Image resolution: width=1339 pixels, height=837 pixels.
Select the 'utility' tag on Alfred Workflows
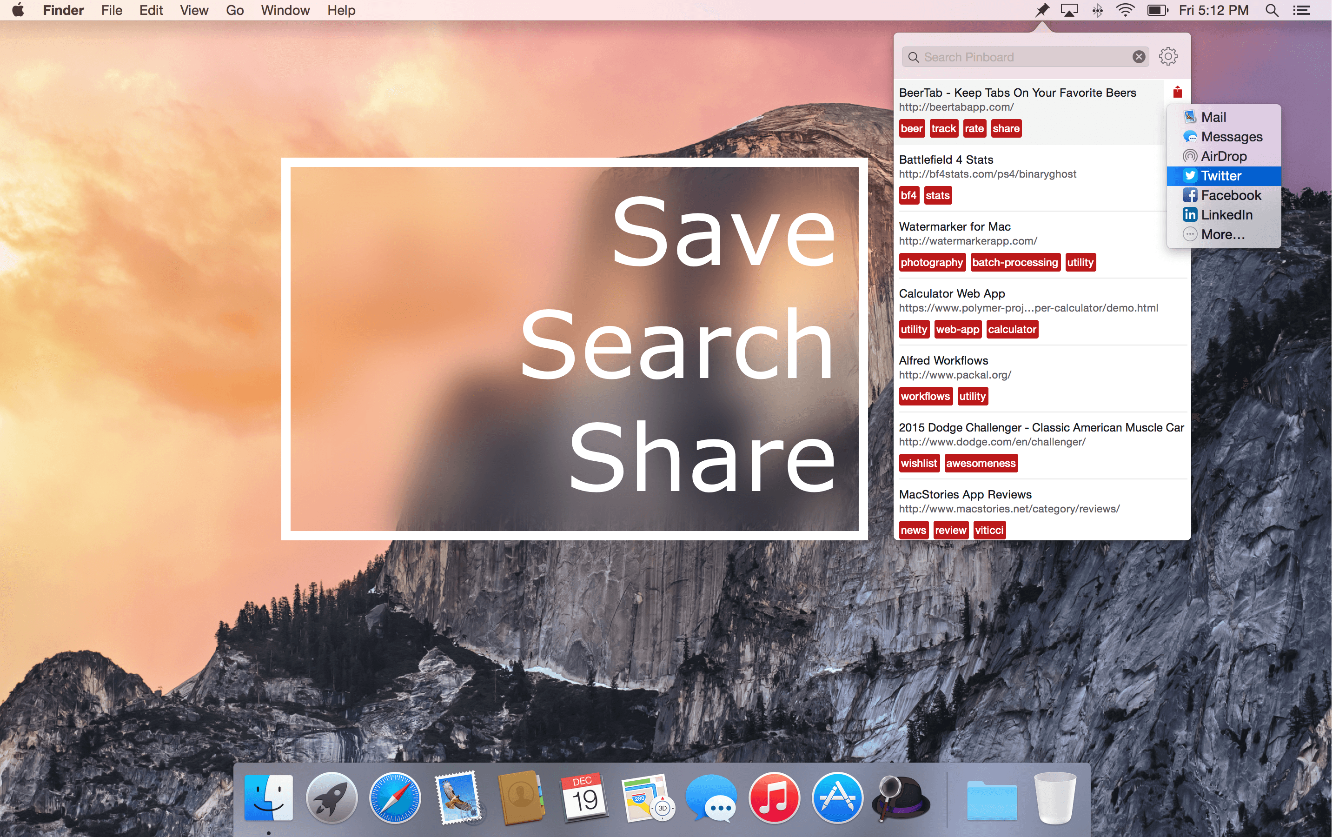972,396
